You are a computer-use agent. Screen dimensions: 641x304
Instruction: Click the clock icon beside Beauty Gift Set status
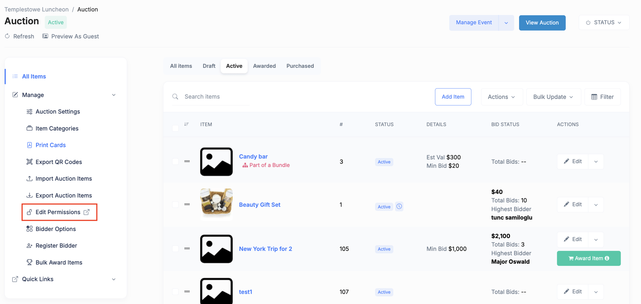coord(399,207)
